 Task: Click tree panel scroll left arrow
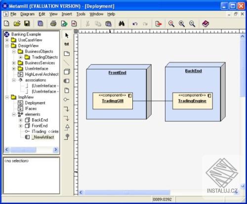click(x=7, y=150)
